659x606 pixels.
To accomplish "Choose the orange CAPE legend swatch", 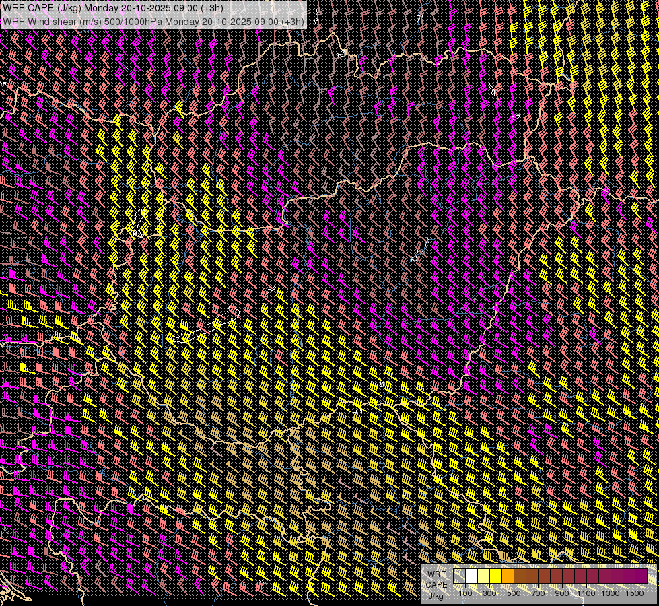I will [508, 576].
